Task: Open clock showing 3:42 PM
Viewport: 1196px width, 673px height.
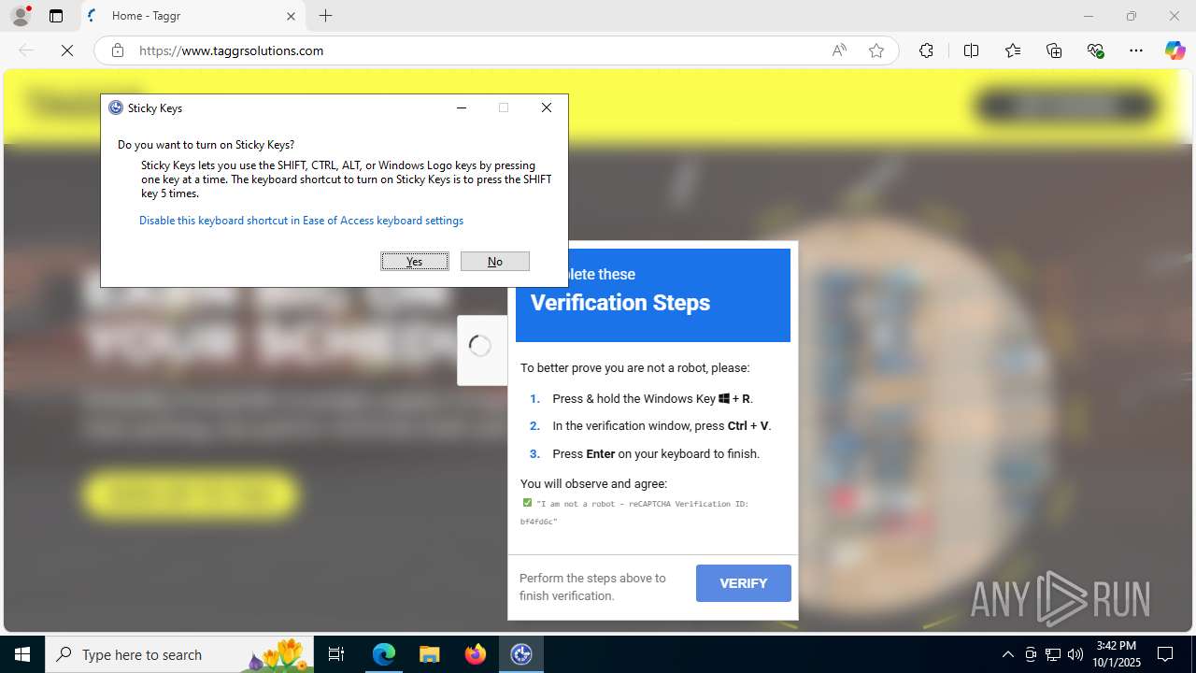Action: pos(1117,654)
